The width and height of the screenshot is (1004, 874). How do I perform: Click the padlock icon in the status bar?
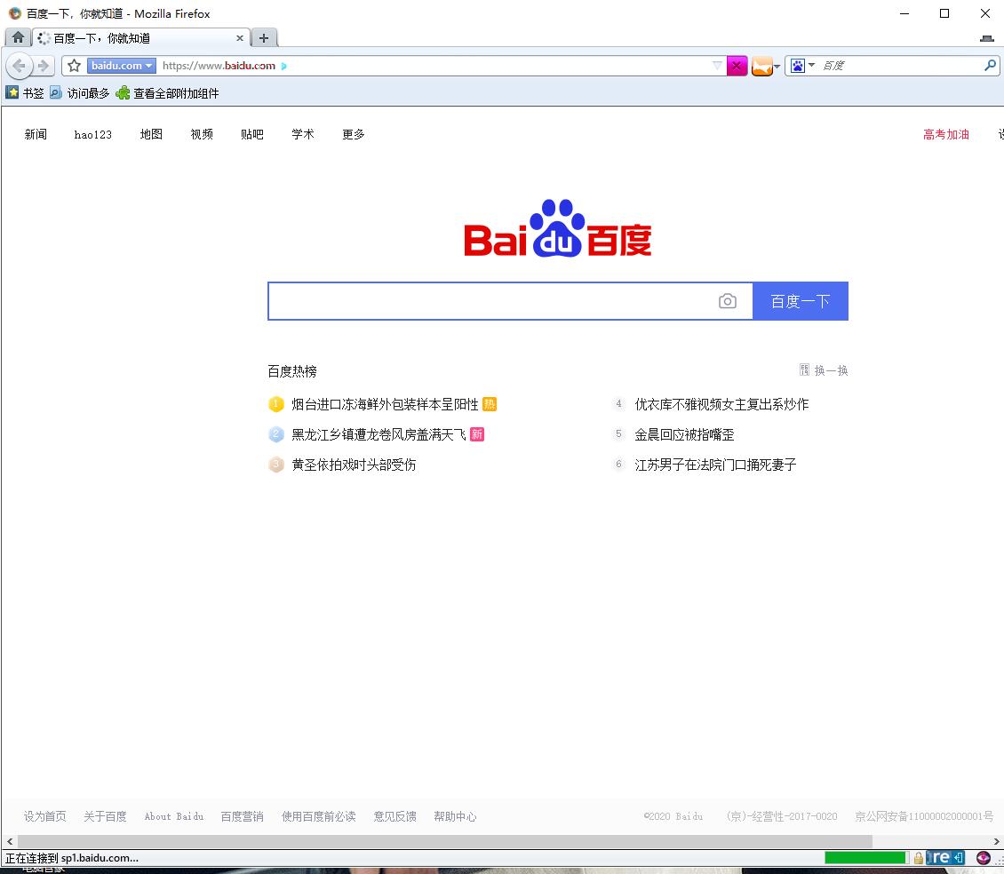click(x=919, y=858)
